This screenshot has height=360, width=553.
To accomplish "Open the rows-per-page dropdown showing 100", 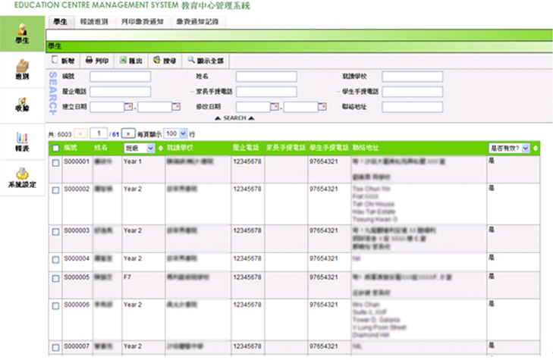I will point(176,133).
